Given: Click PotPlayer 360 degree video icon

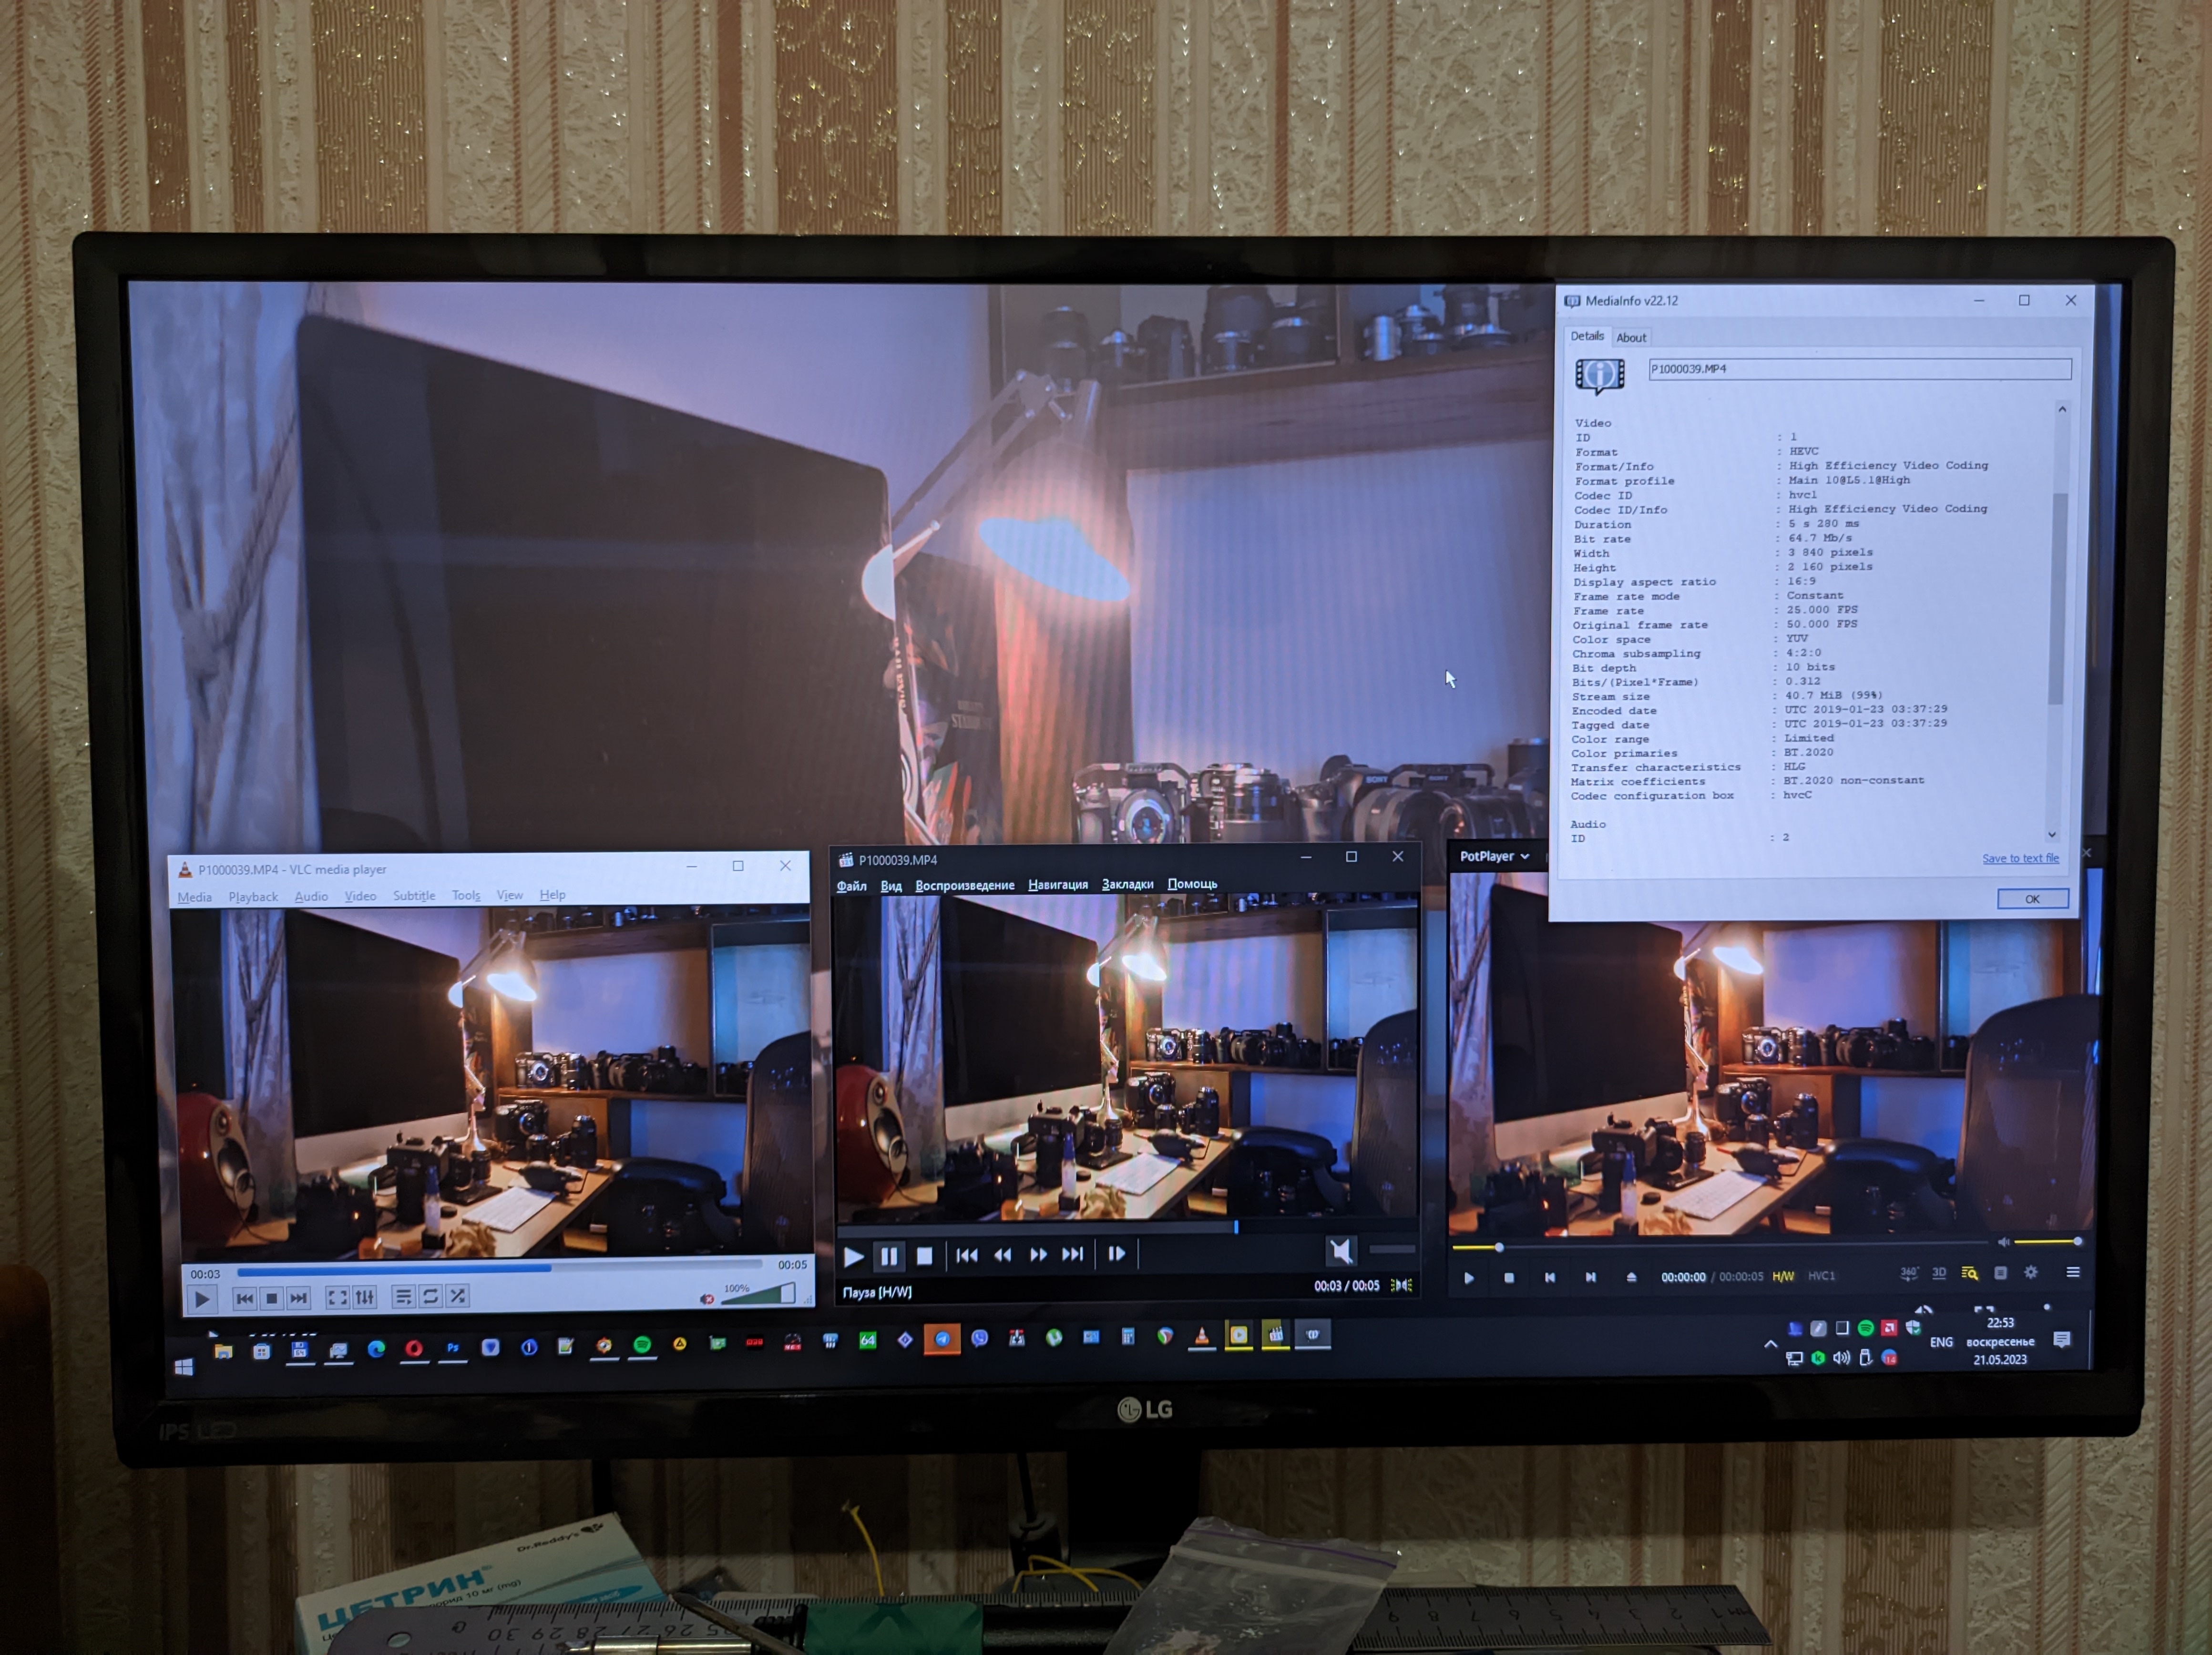Looking at the screenshot, I should (1908, 1273).
